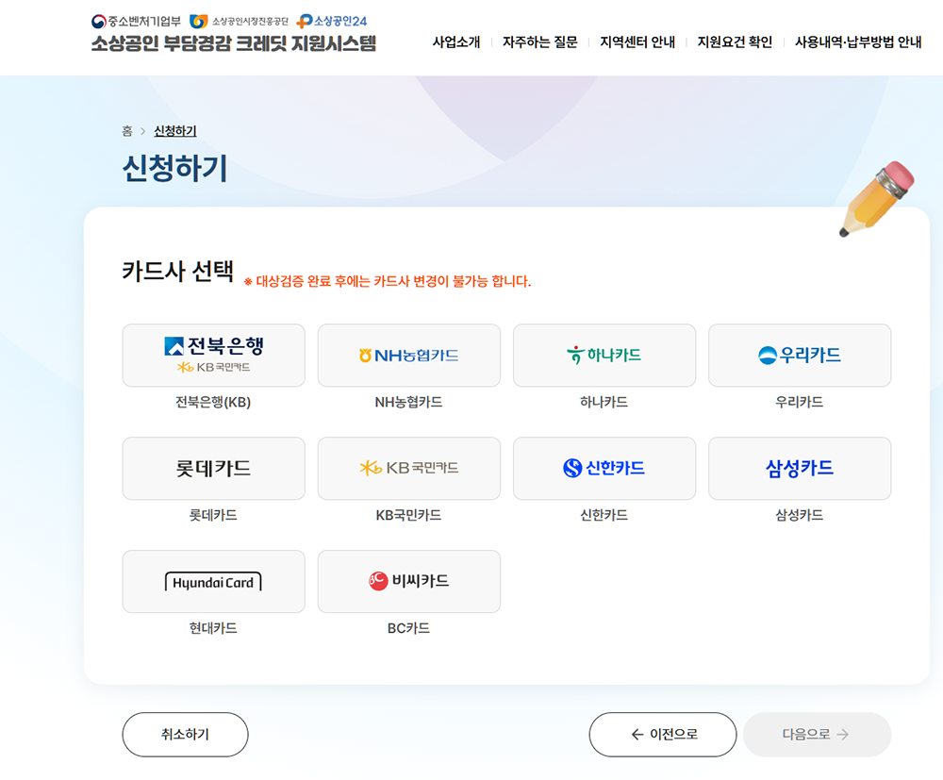943x780 pixels.
Task: Choose Hyundai Card (현대카드) option
Action: click(x=213, y=582)
